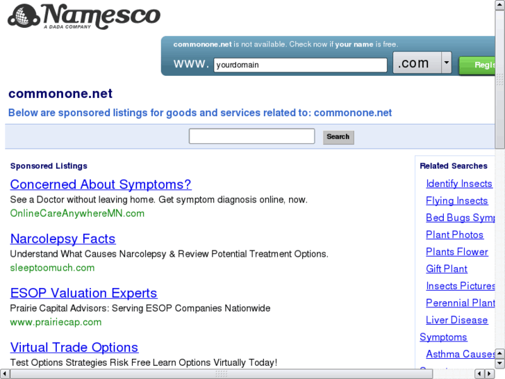Open the Concerned About Symptoms? link

pos(101,184)
